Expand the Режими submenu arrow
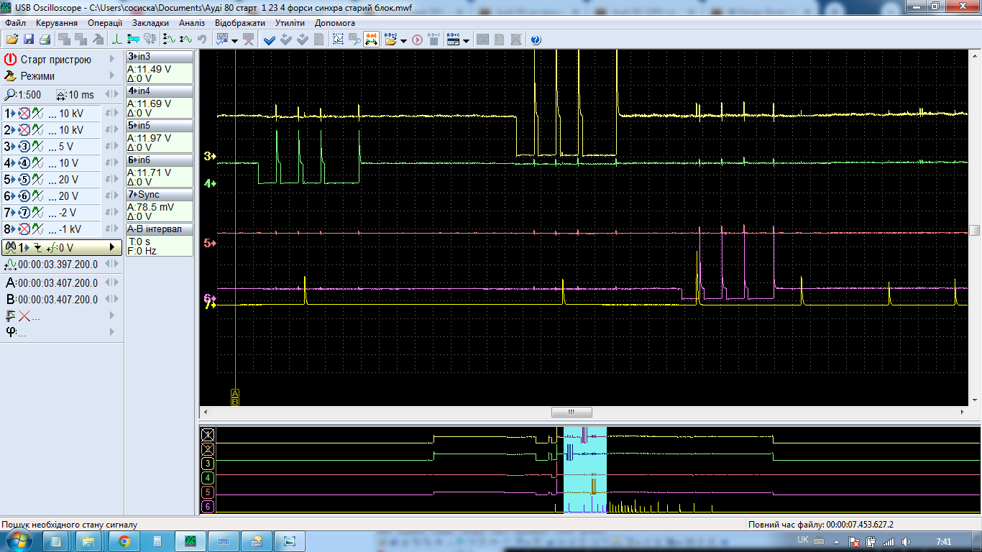The height and width of the screenshot is (552, 982). (112, 76)
